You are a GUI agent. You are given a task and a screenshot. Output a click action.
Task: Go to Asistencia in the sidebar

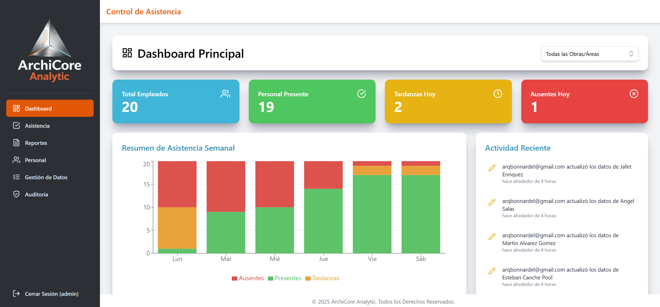pyautogui.click(x=50, y=125)
